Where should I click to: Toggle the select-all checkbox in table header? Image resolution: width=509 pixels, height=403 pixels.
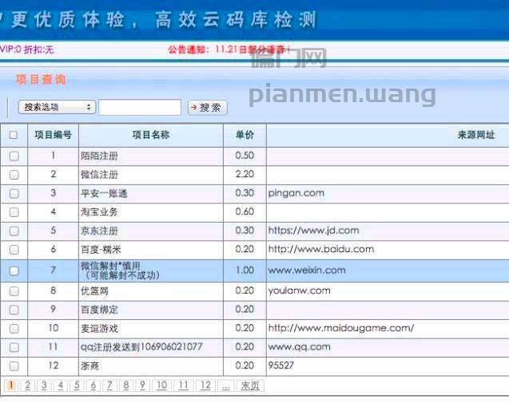(x=14, y=135)
